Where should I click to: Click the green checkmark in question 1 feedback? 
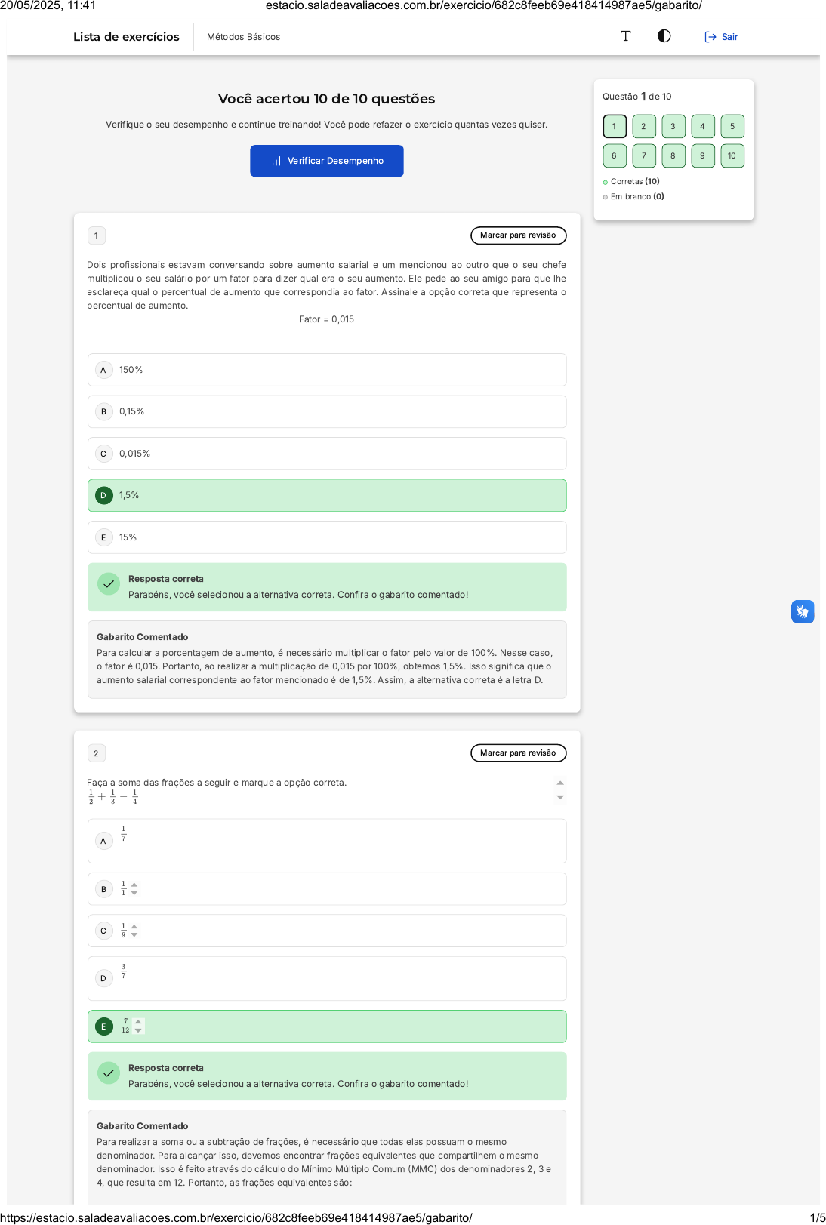(x=109, y=584)
